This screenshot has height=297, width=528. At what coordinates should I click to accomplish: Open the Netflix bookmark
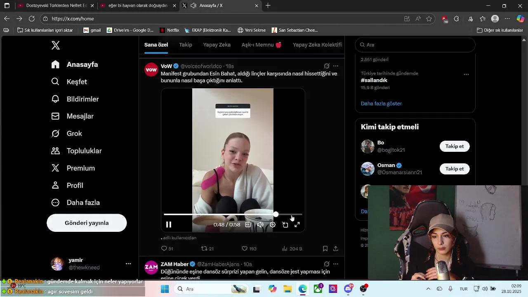pyautogui.click(x=170, y=30)
